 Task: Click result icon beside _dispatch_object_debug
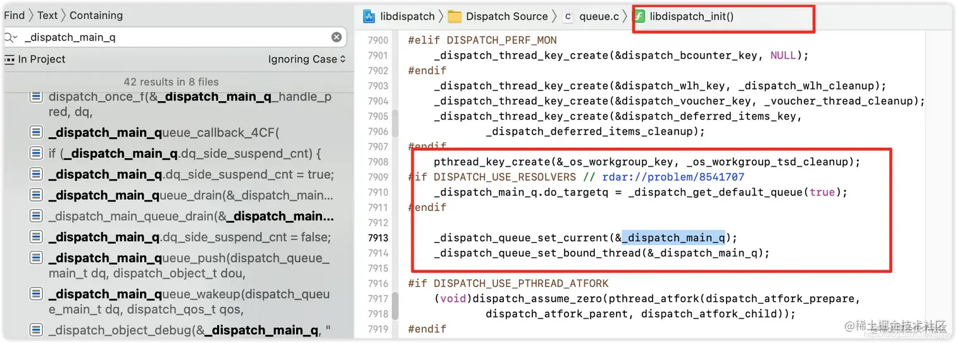point(36,330)
